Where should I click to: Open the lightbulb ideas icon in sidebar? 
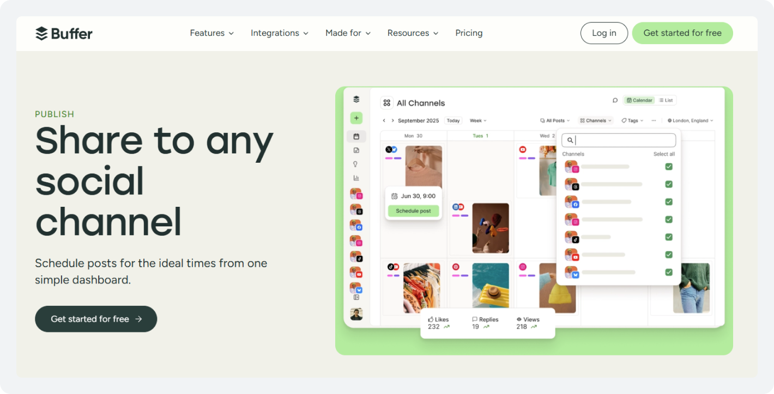(x=356, y=164)
